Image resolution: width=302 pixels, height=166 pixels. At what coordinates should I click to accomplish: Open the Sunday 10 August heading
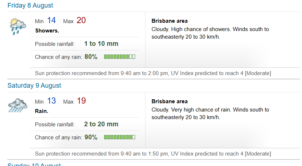(x=34, y=165)
